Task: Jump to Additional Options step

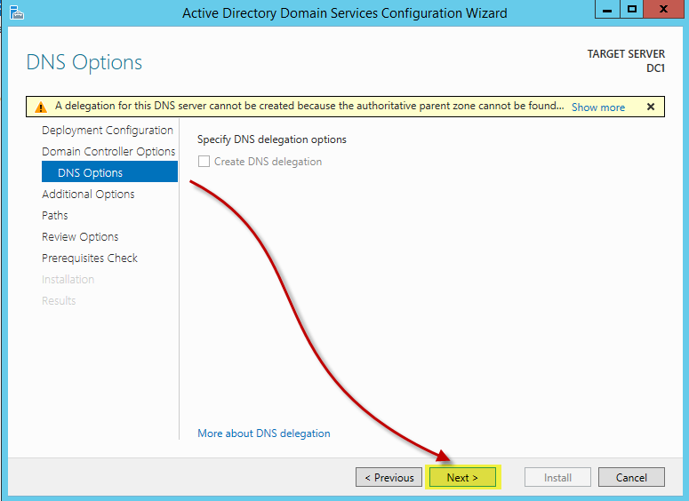Action: [88, 194]
